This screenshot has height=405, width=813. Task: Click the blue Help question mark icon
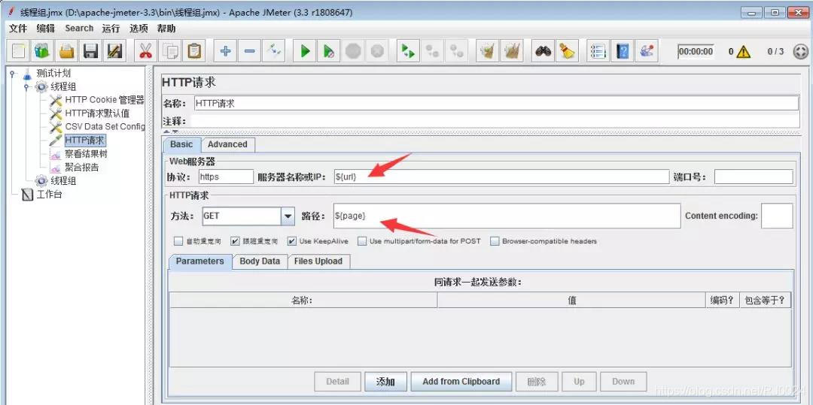click(x=623, y=51)
